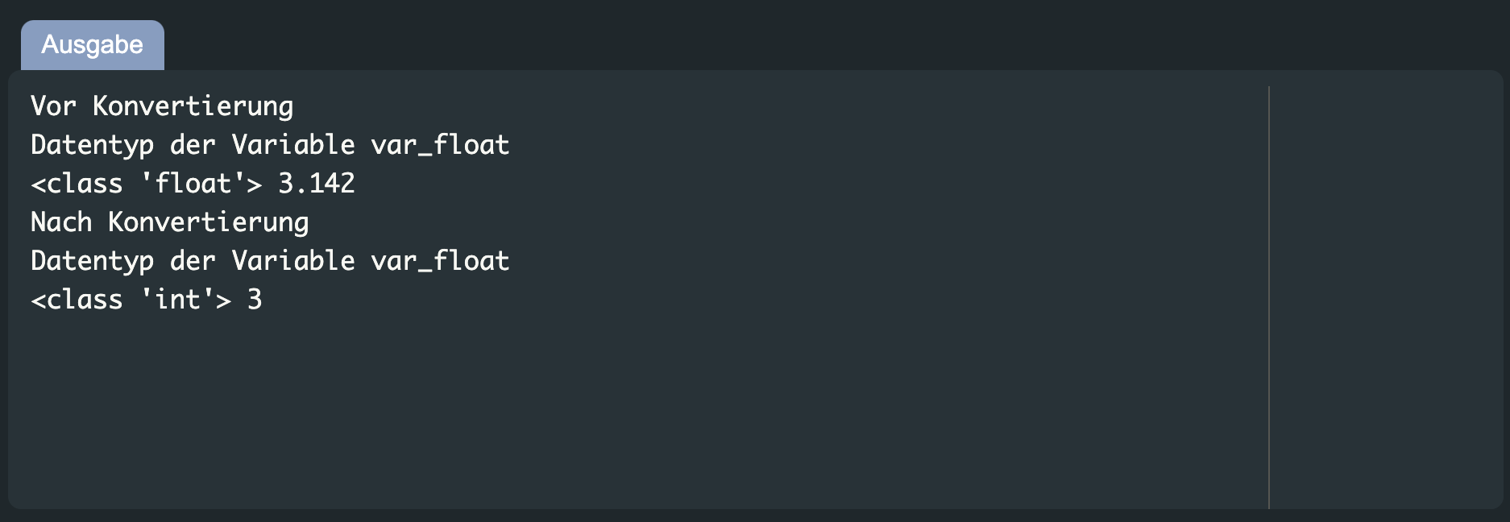The image size is (1510, 522).
Task: Select the Ausgabe tab label
Action: [91, 46]
